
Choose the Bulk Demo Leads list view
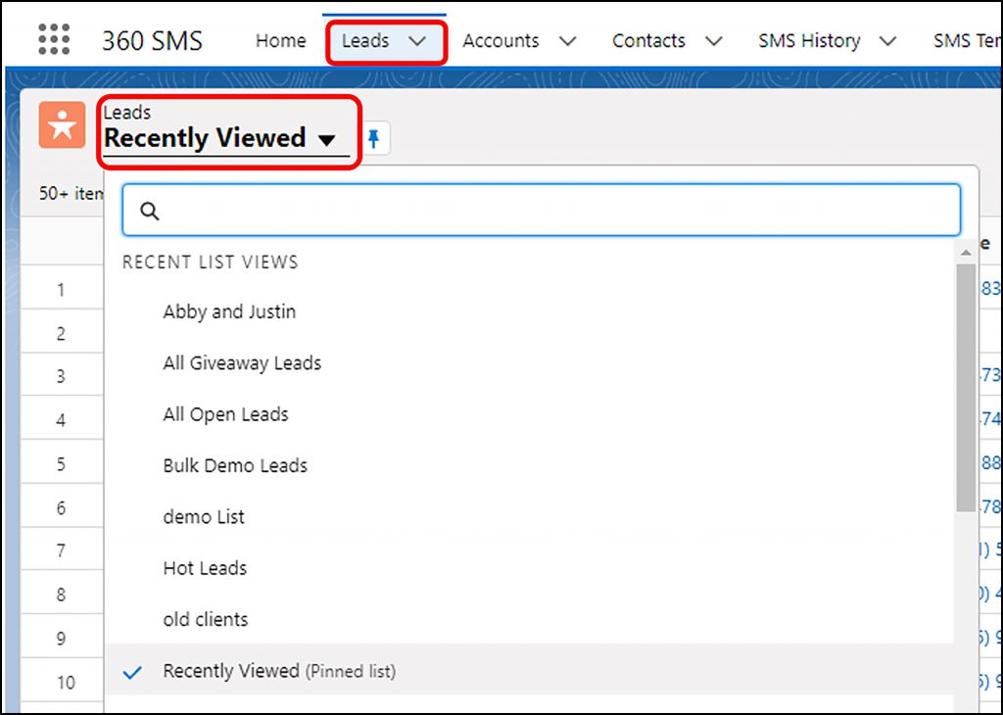[235, 465]
